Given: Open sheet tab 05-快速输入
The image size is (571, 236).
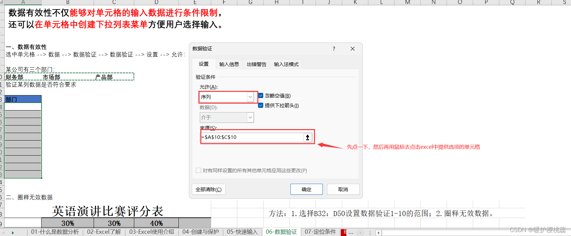Looking at the screenshot, I should 242,232.
